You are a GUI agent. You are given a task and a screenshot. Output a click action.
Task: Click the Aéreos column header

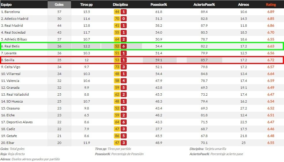tap(243, 5)
